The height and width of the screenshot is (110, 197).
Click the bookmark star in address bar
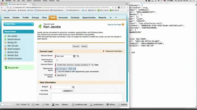point(115,7)
